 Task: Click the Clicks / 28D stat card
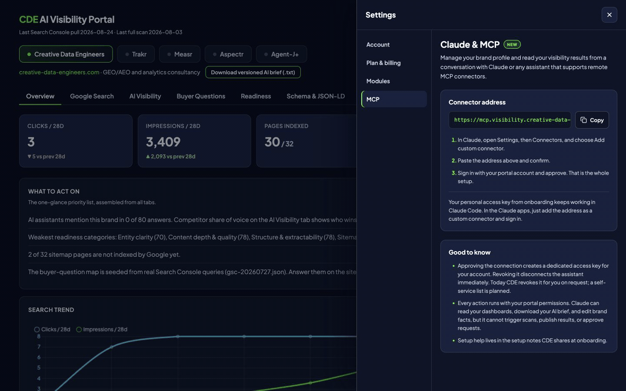tap(76, 141)
